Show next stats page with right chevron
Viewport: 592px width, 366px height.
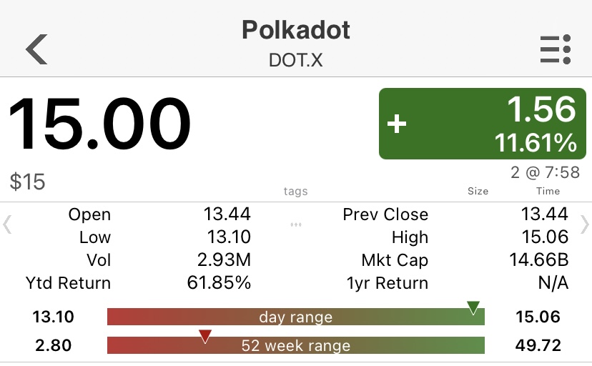[584, 225]
